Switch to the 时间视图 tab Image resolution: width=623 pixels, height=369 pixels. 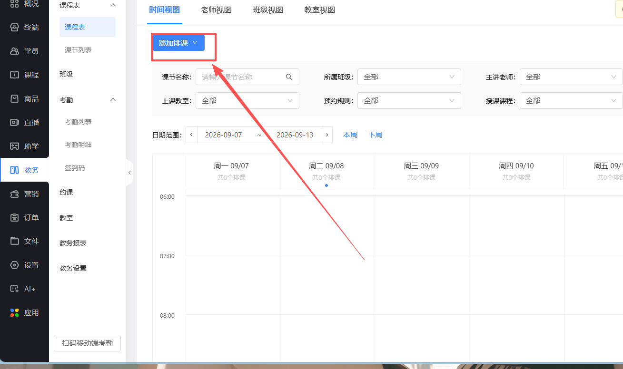pos(165,10)
